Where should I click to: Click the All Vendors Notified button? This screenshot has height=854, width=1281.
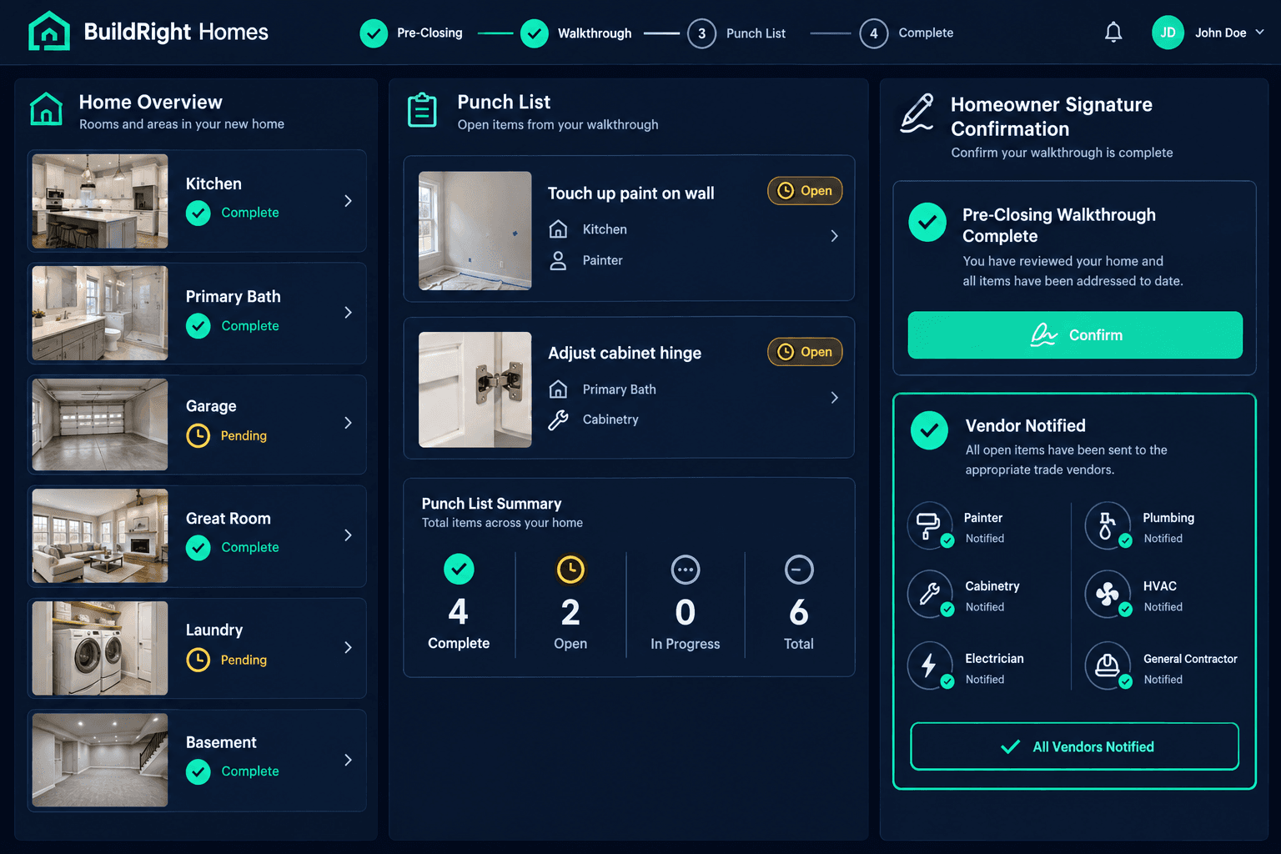(x=1075, y=746)
